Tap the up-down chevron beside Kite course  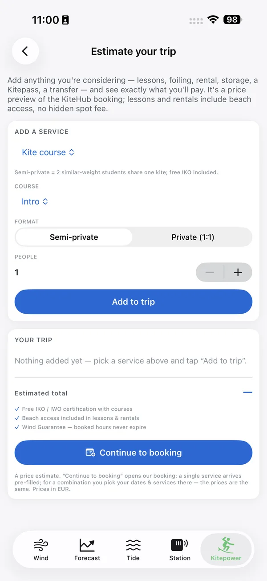pyautogui.click(x=71, y=152)
